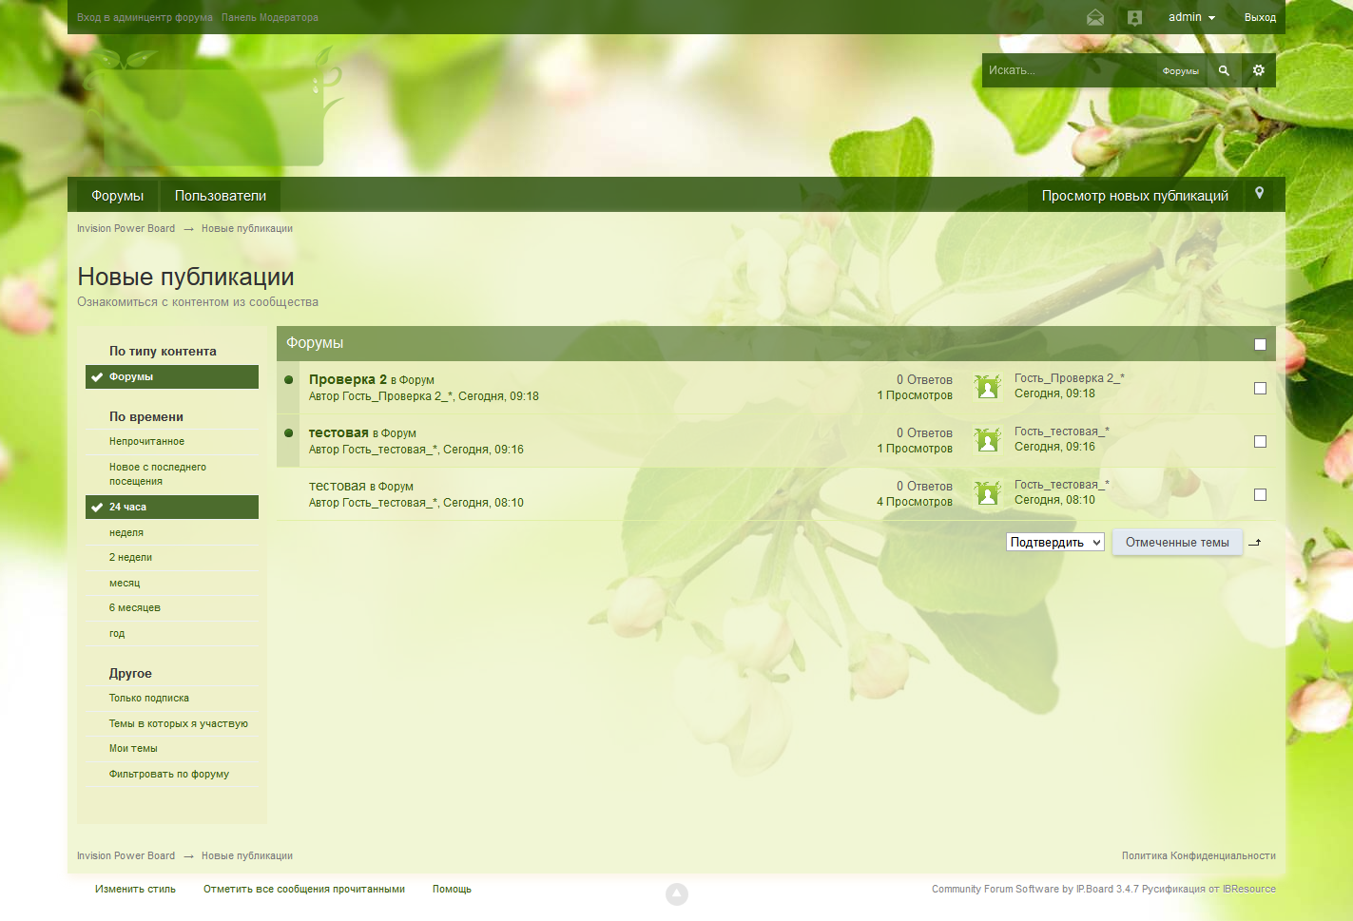Open the messenger envelope icon
Viewport: 1353px width, 921px height.
(1095, 17)
